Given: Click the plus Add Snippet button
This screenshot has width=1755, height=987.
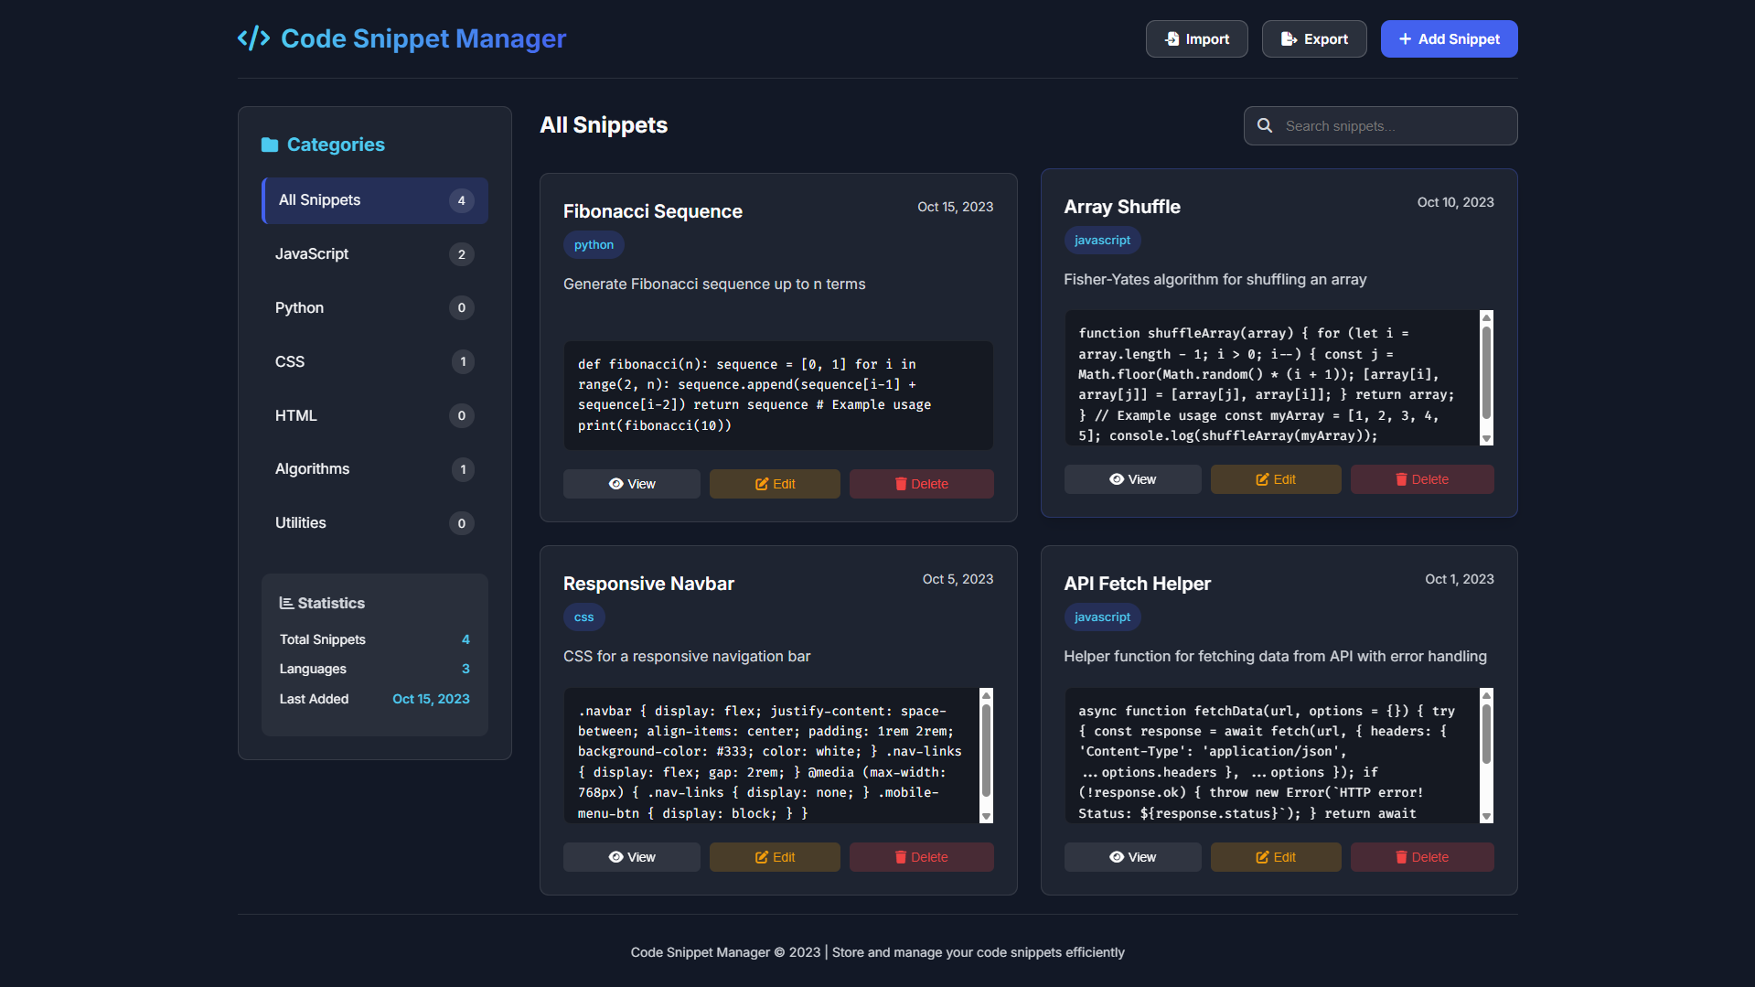Looking at the screenshot, I should 1449,39.
